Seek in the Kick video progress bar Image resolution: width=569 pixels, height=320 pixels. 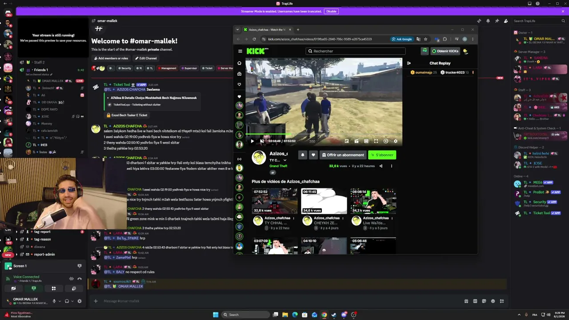coord(324,135)
